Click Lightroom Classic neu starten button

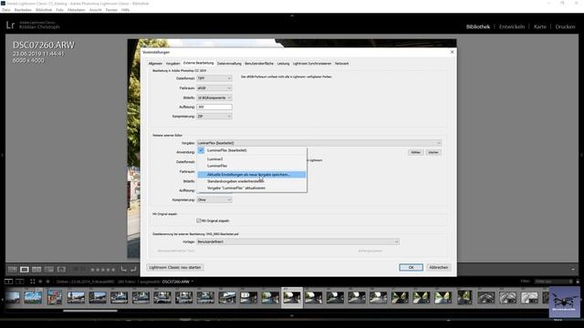pos(175,267)
